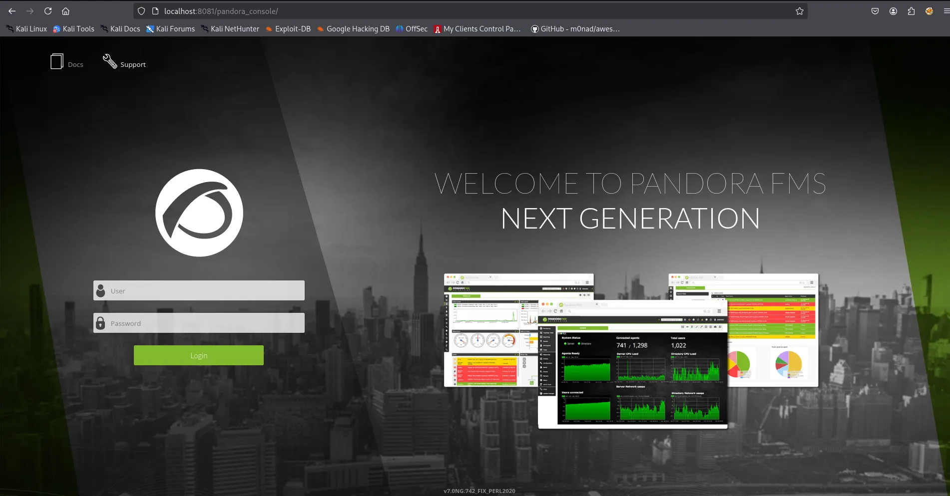The height and width of the screenshot is (496, 950).
Task: Click the orange extension icon in toolbar
Action: 929,11
